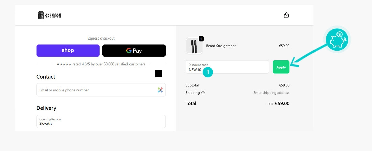Open the Beard Straightener product thumbnail
Viewport: 372px width, 151px height.
click(x=194, y=46)
